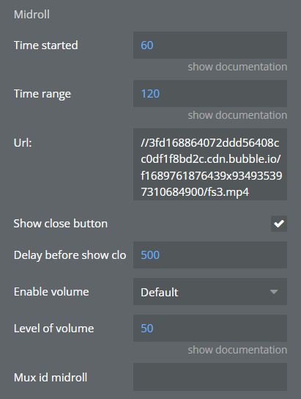Edit the Time range field showing 120
This screenshot has width=301, height=399.
pyautogui.click(x=210, y=94)
